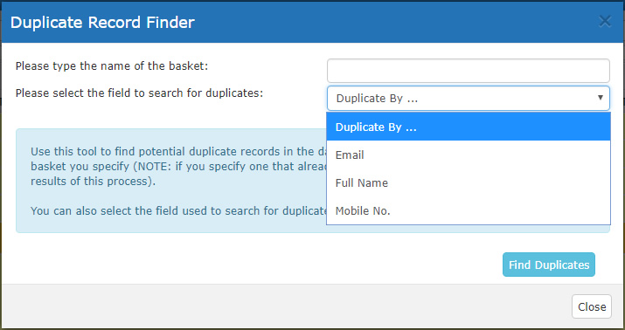Choose the highlighted 'Duplicate By ...' option
This screenshot has width=625, height=330.
tap(469, 127)
